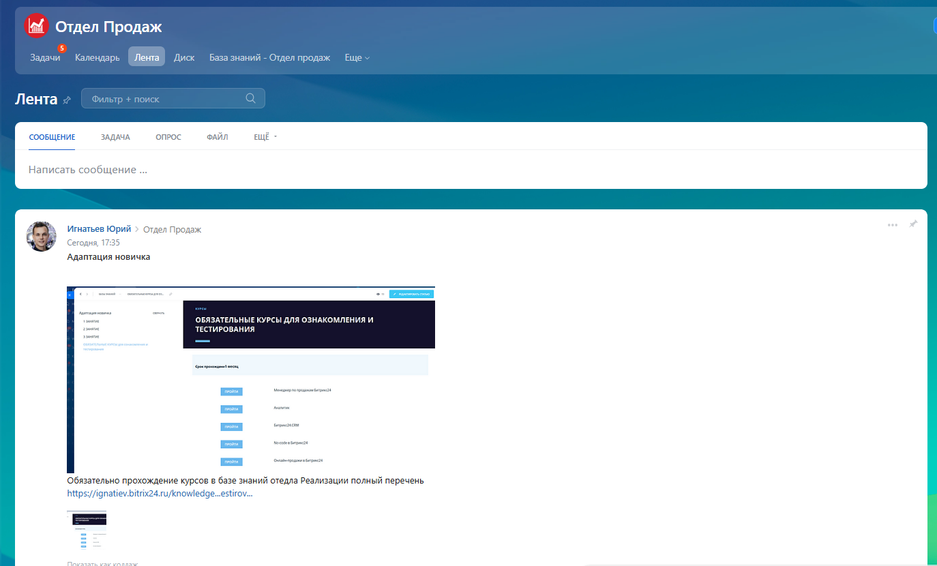Open the Календарь tab
This screenshot has height=566, width=937.
point(98,57)
